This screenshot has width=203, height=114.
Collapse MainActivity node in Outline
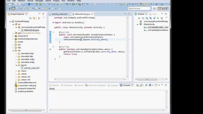pyautogui.click(x=137, y=24)
